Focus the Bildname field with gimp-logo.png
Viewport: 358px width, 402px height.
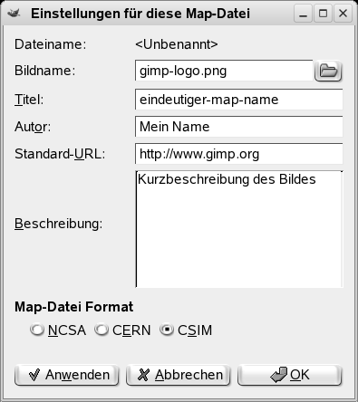[x=224, y=71]
